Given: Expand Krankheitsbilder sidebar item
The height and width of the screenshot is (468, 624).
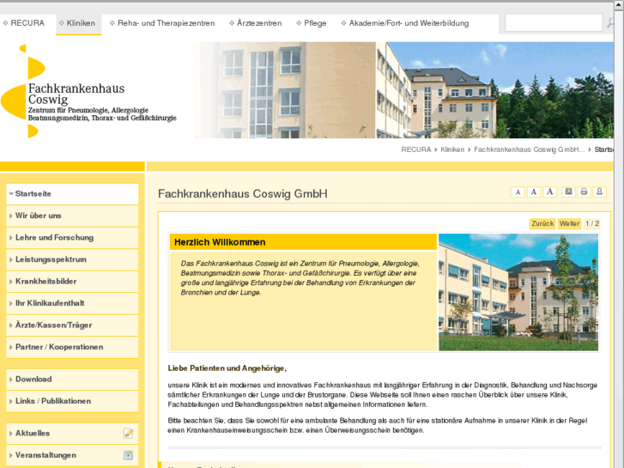Looking at the screenshot, I should pos(72,282).
